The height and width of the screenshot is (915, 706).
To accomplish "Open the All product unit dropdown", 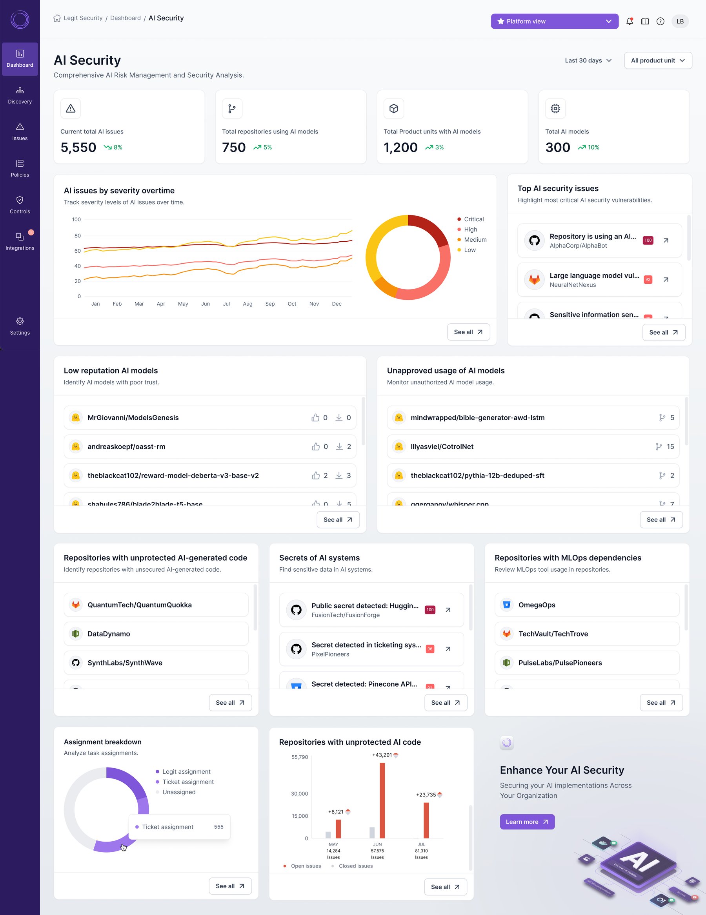I will pos(657,60).
